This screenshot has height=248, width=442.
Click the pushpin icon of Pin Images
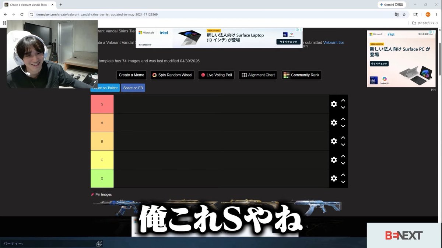click(x=92, y=195)
